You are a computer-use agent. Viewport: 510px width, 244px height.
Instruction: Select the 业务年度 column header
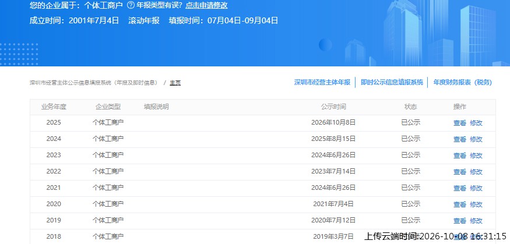click(x=54, y=107)
